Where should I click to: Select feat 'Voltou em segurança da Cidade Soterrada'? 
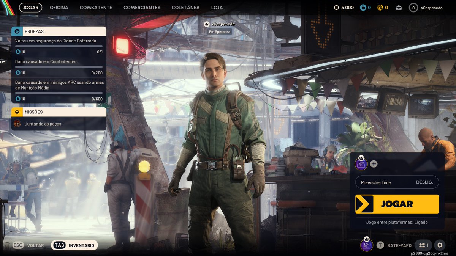point(59,47)
